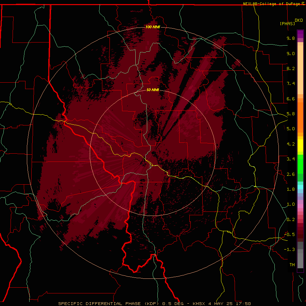Screen dimensions: 306x306
Task: Click the 8.2 scale value
Action: [x=291, y=68]
